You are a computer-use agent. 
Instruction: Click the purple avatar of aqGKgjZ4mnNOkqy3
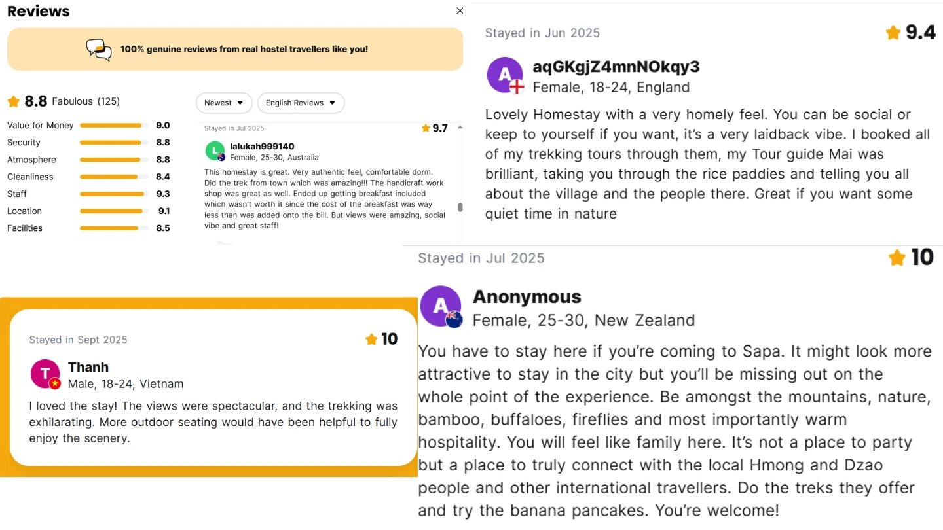pos(505,75)
